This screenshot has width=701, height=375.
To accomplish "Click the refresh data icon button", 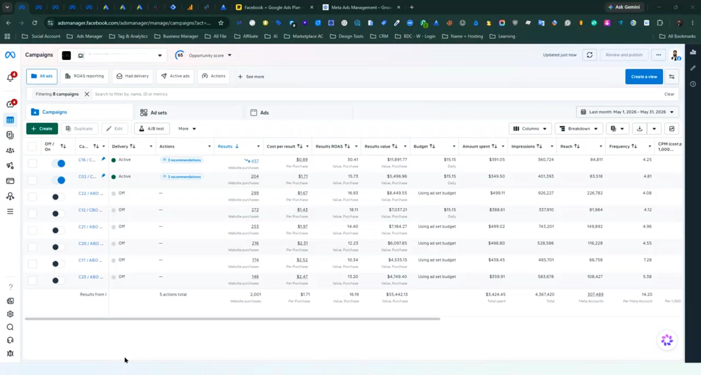I will click(590, 55).
